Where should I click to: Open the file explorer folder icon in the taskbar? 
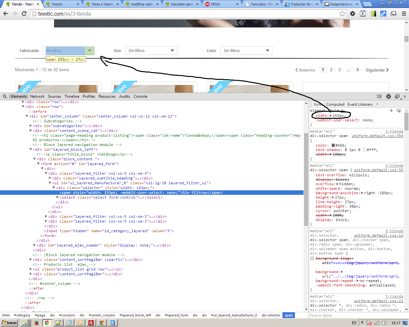(25, 323)
